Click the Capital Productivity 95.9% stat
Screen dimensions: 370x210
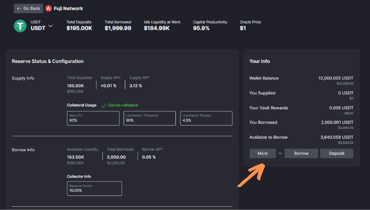(201, 28)
